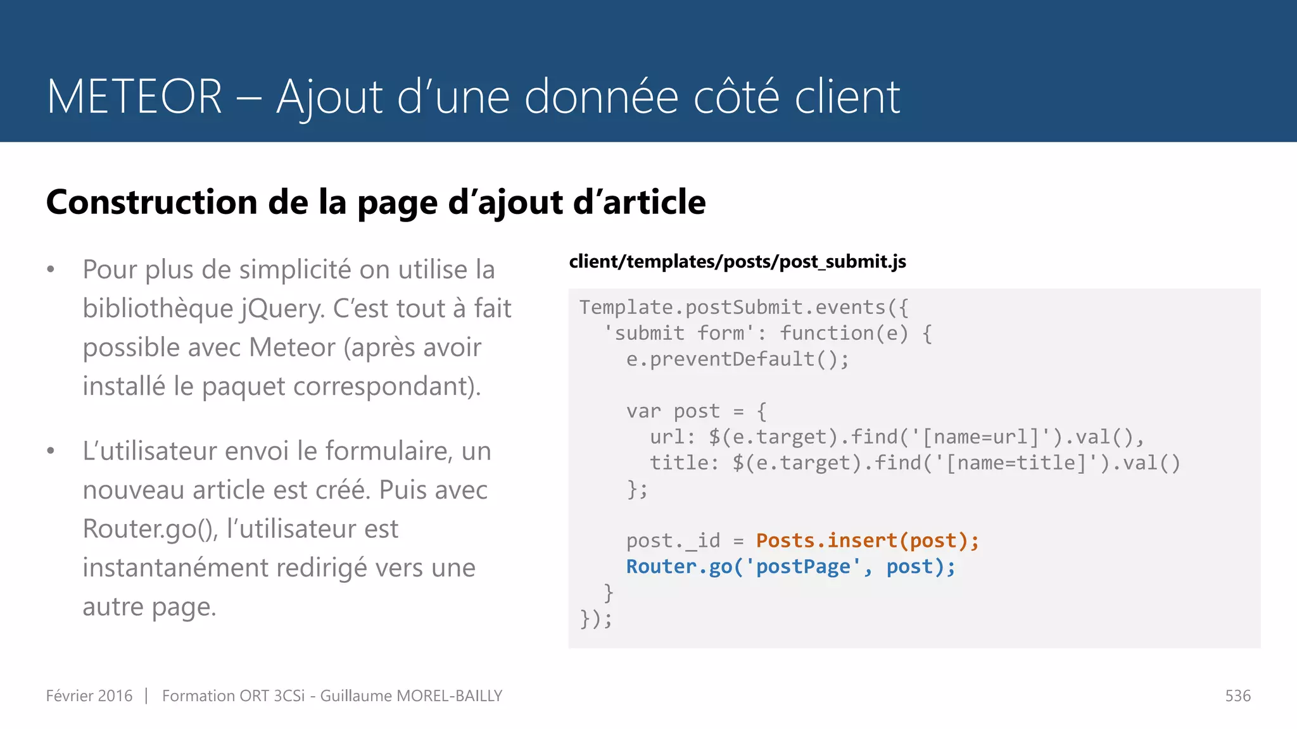Click the footer date 'Février 2016'
The image size is (1297, 729).
89,696
